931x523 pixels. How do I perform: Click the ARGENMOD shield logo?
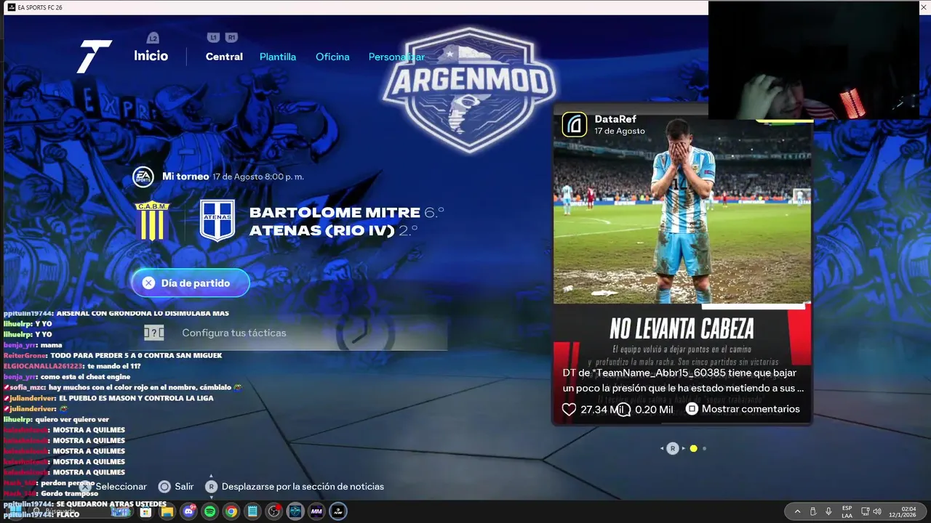[469, 89]
